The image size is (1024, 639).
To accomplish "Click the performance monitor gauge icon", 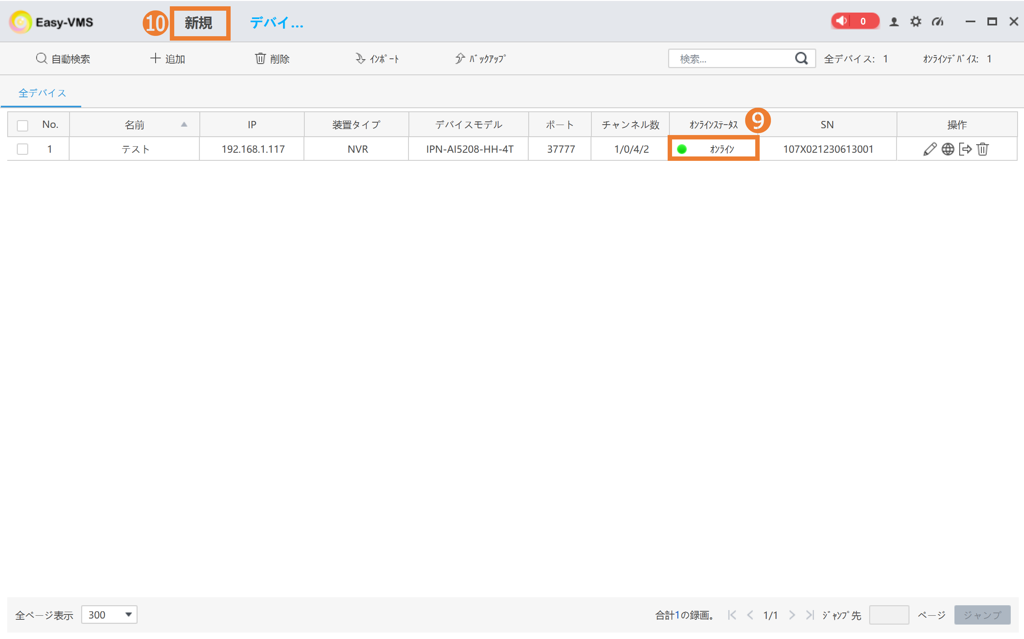I will (937, 21).
